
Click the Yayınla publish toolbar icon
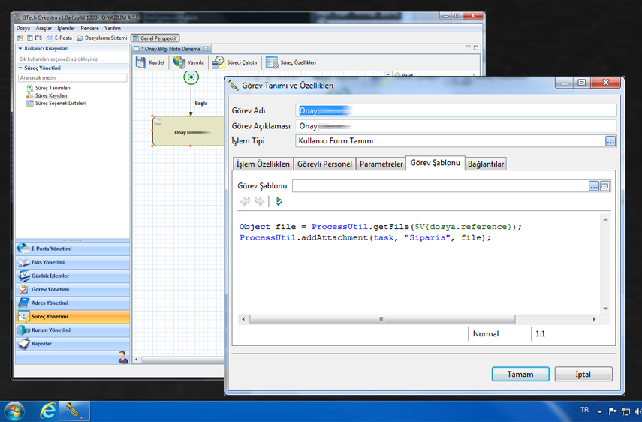pyautogui.click(x=179, y=62)
